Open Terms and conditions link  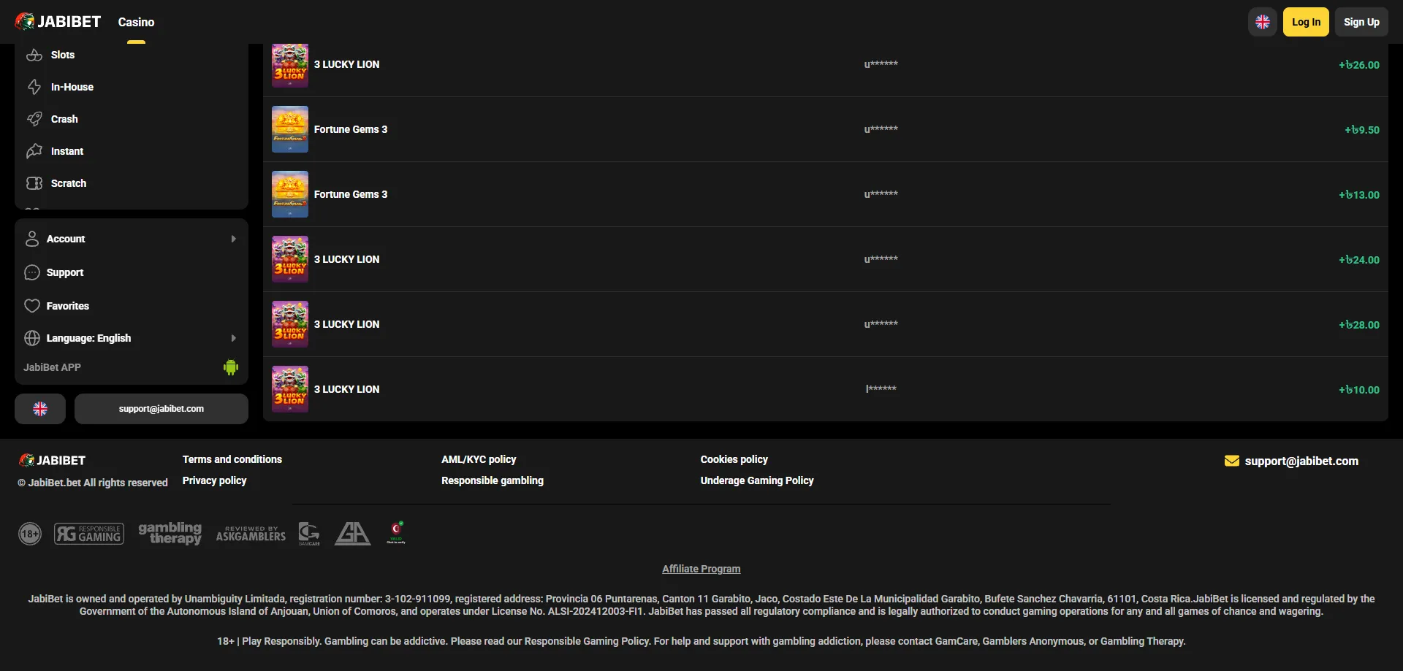pyautogui.click(x=232, y=459)
